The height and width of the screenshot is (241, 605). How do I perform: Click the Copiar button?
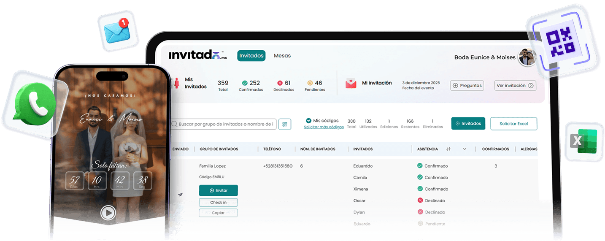click(218, 213)
